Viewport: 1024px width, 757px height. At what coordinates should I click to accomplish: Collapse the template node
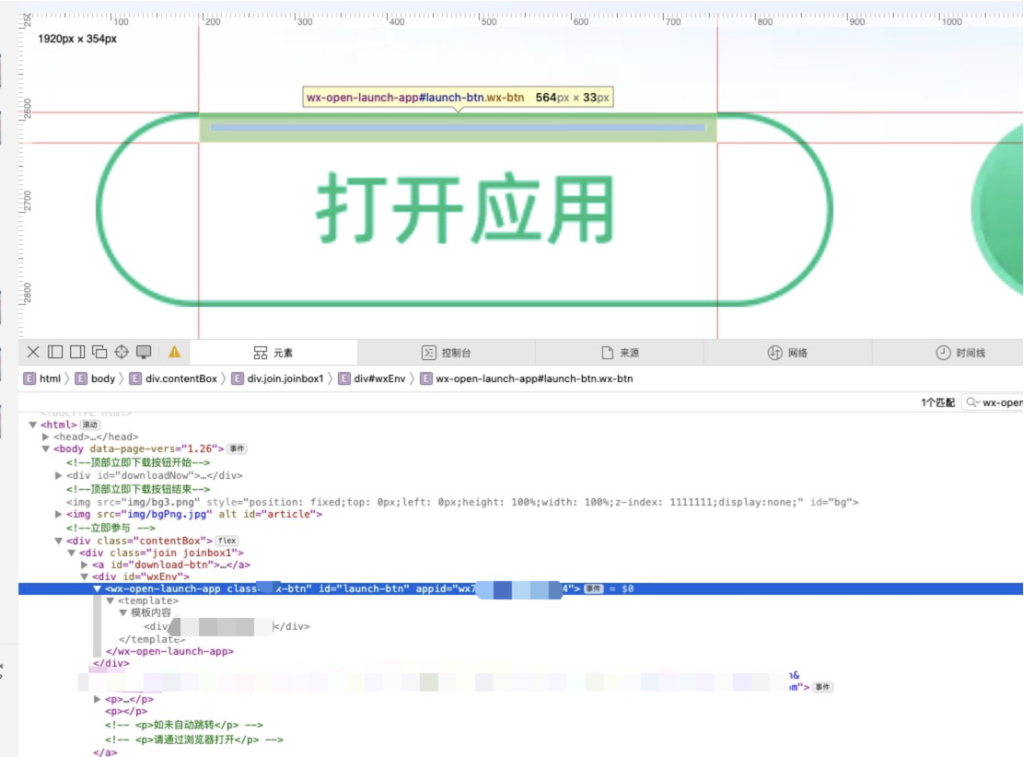(x=111, y=600)
